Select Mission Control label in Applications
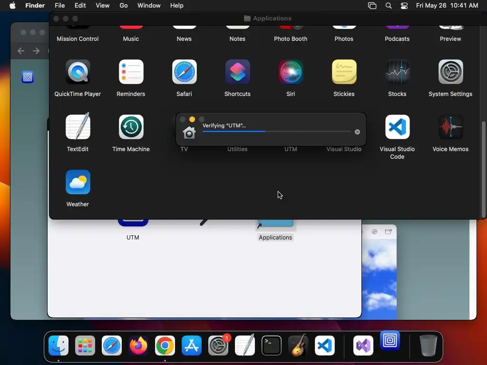This screenshot has height=365, width=487. [x=78, y=39]
